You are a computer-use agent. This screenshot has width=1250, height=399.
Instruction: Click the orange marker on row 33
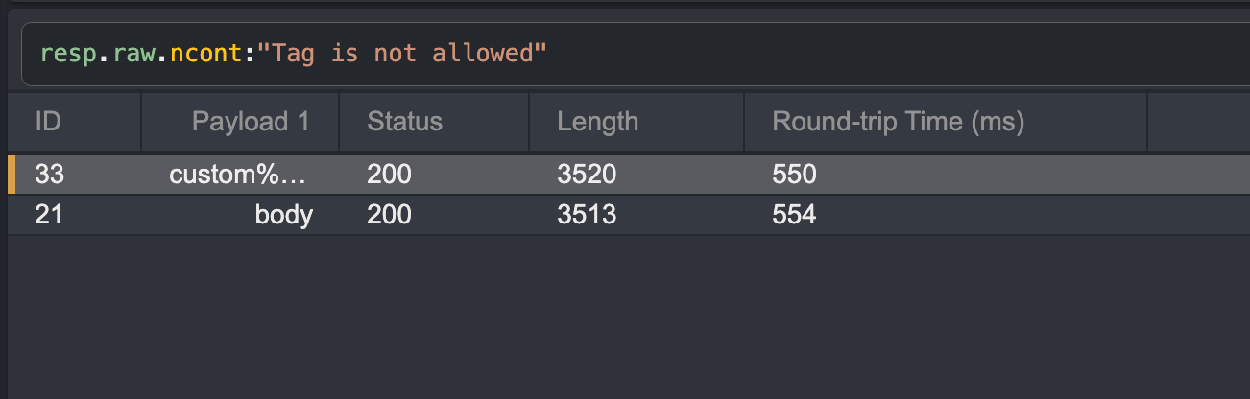tap(12, 175)
